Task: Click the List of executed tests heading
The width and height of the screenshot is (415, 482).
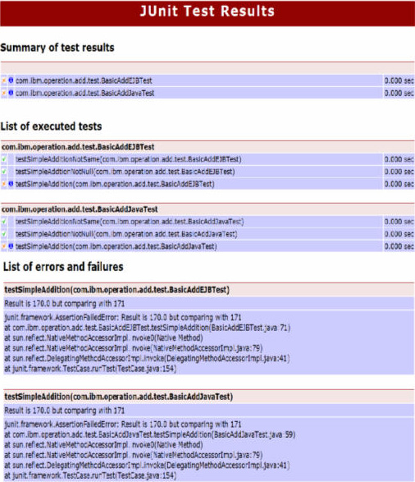Action: click(x=51, y=126)
